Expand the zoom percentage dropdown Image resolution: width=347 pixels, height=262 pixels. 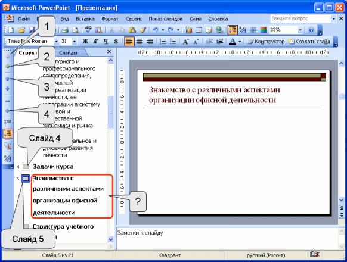point(300,30)
